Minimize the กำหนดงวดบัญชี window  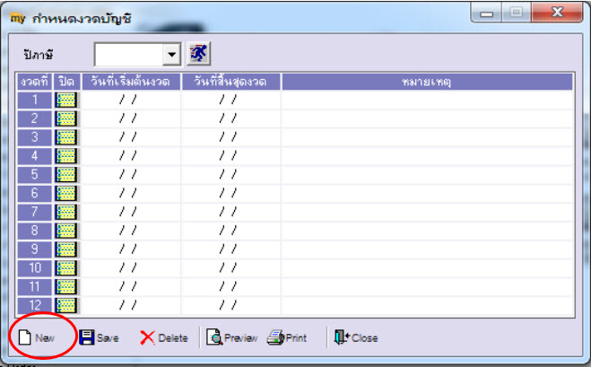pos(487,13)
